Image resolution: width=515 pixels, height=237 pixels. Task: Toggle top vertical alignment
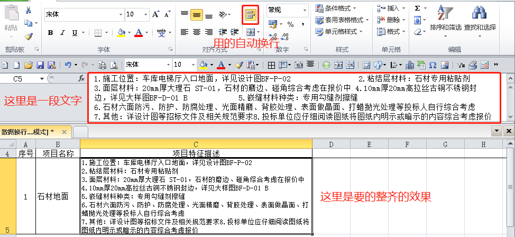click(185, 14)
